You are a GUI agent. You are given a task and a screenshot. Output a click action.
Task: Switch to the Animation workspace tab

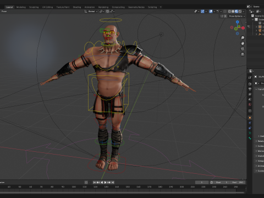(90, 7)
